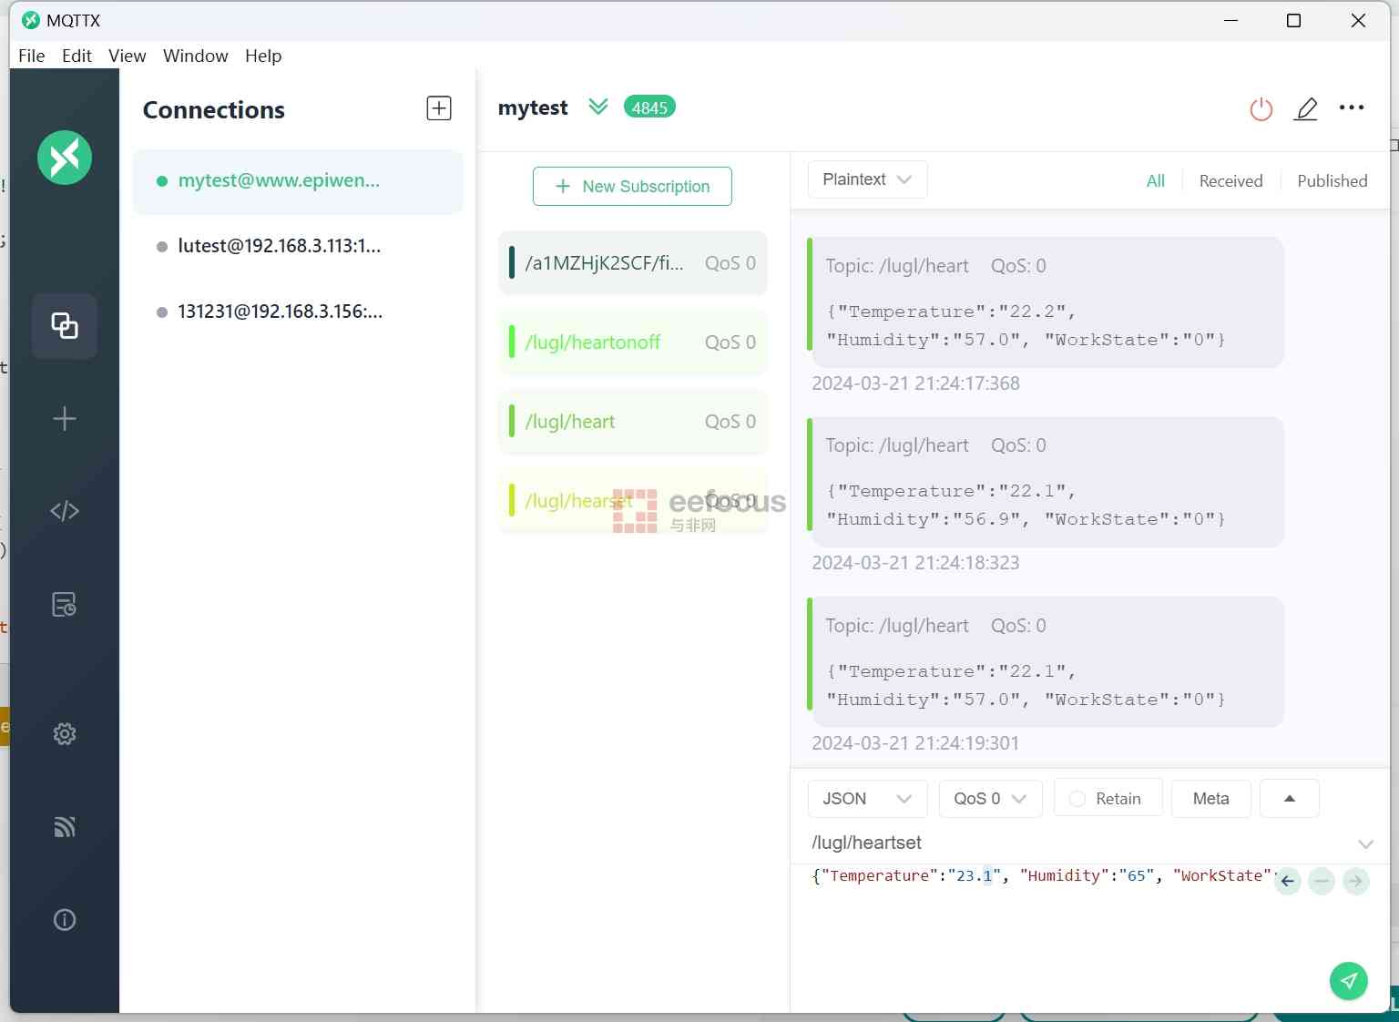Click the MQTTX title bar app icon
The height and width of the screenshot is (1022, 1399).
pyautogui.click(x=31, y=20)
